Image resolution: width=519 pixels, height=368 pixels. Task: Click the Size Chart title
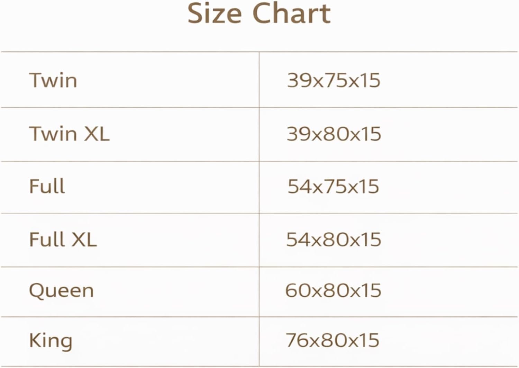[x=259, y=14]
